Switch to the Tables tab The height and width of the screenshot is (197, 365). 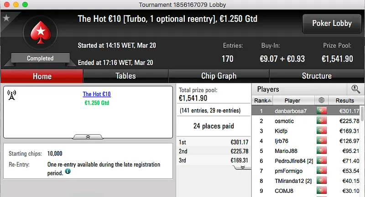(125, 76)
